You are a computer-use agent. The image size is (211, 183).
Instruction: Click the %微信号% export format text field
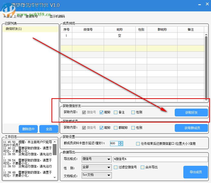pyautogui.click(x=161, y=159)
